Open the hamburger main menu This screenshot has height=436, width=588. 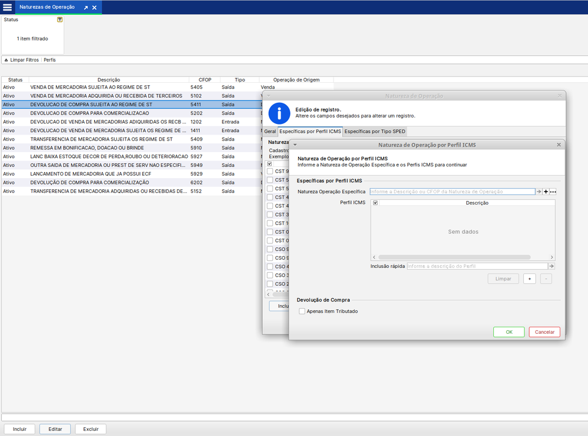click(x=7, y=7)
